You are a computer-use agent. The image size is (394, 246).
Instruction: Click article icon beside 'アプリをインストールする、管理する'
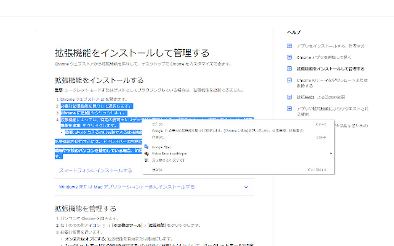289,46
